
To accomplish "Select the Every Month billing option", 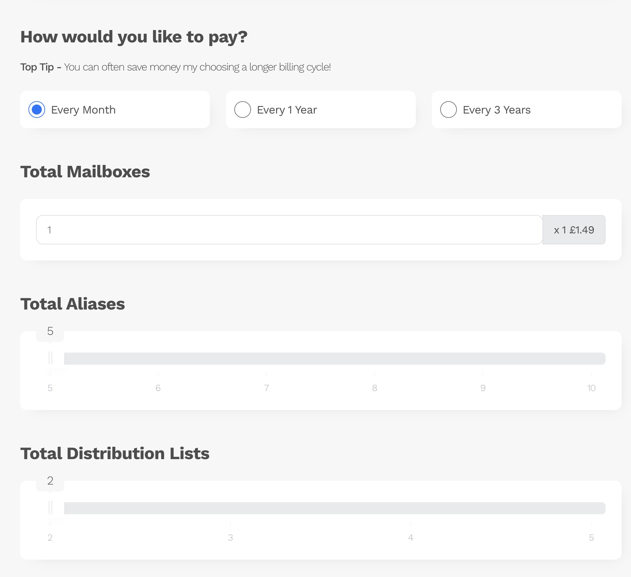I will click(x=37, y=110).
